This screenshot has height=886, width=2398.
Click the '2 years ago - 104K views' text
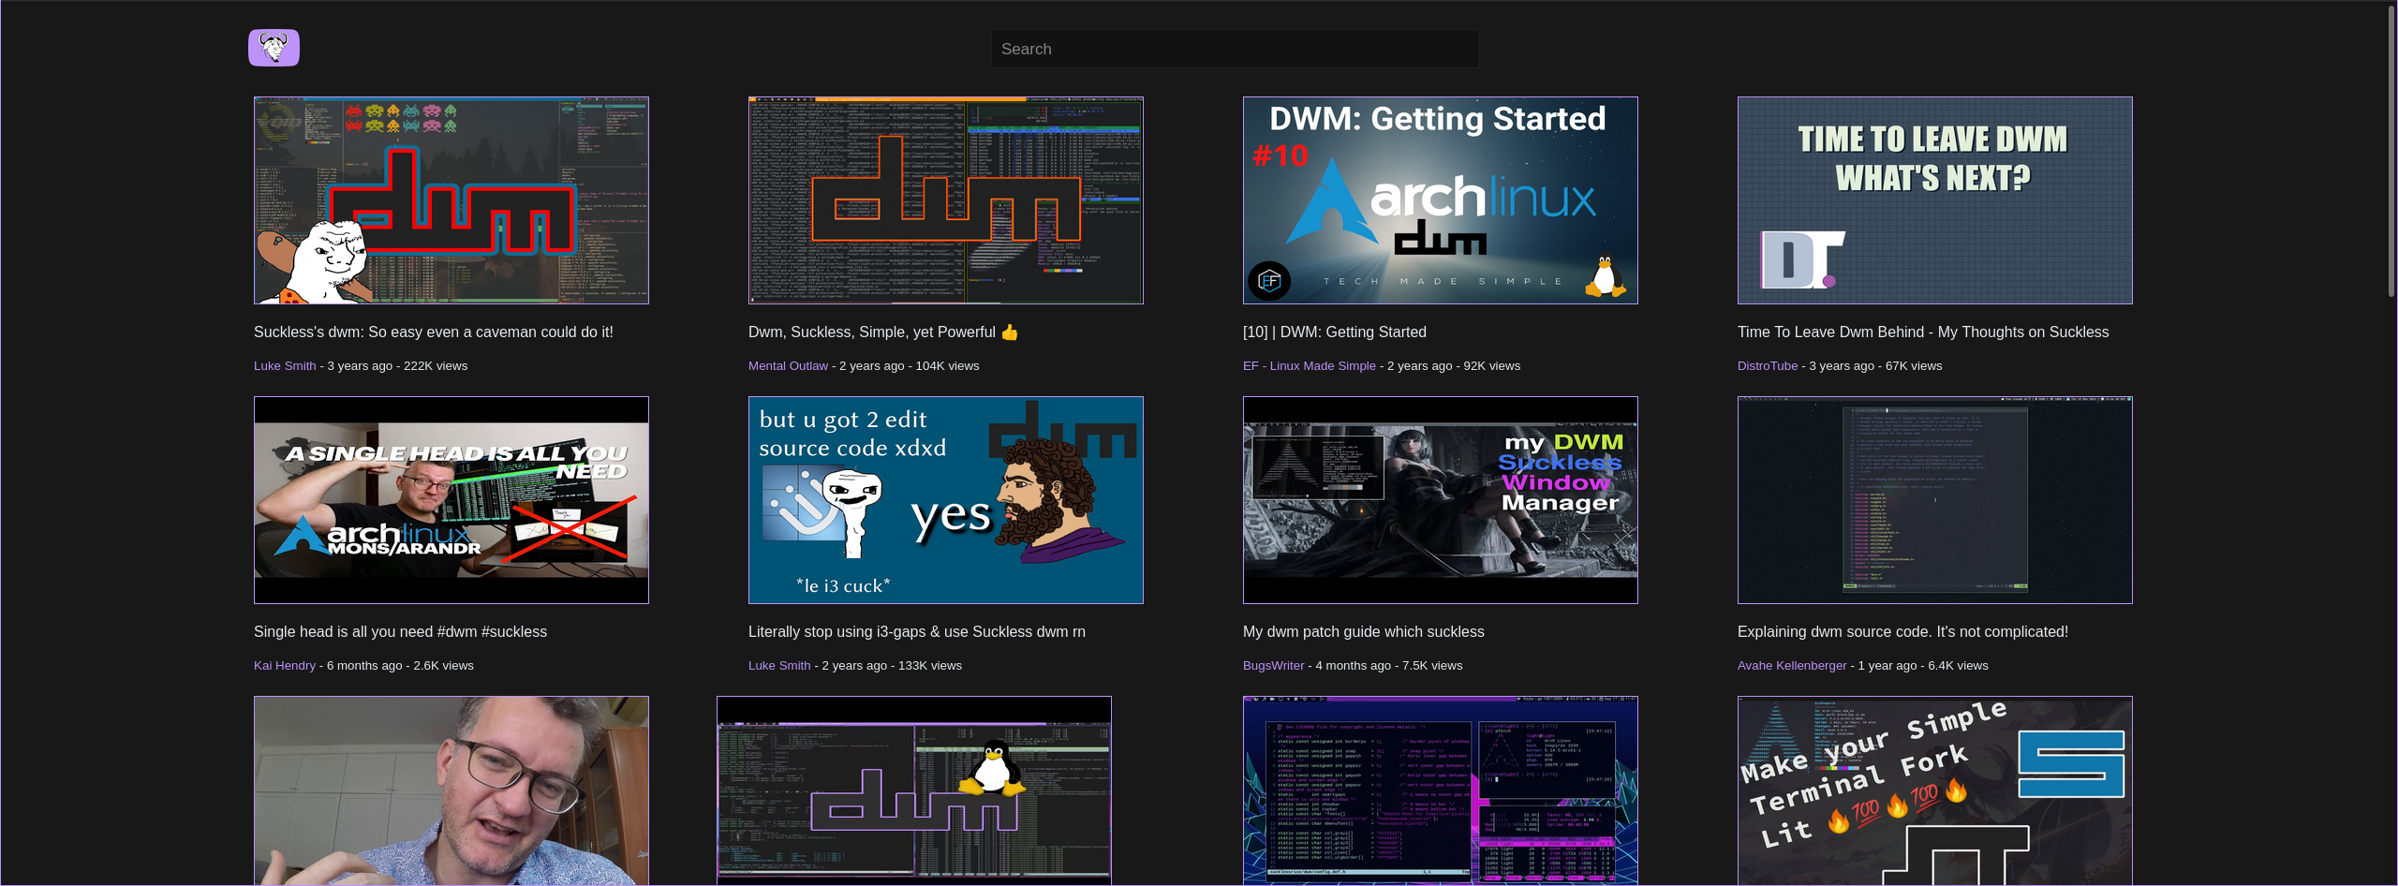tap(909, 366)
